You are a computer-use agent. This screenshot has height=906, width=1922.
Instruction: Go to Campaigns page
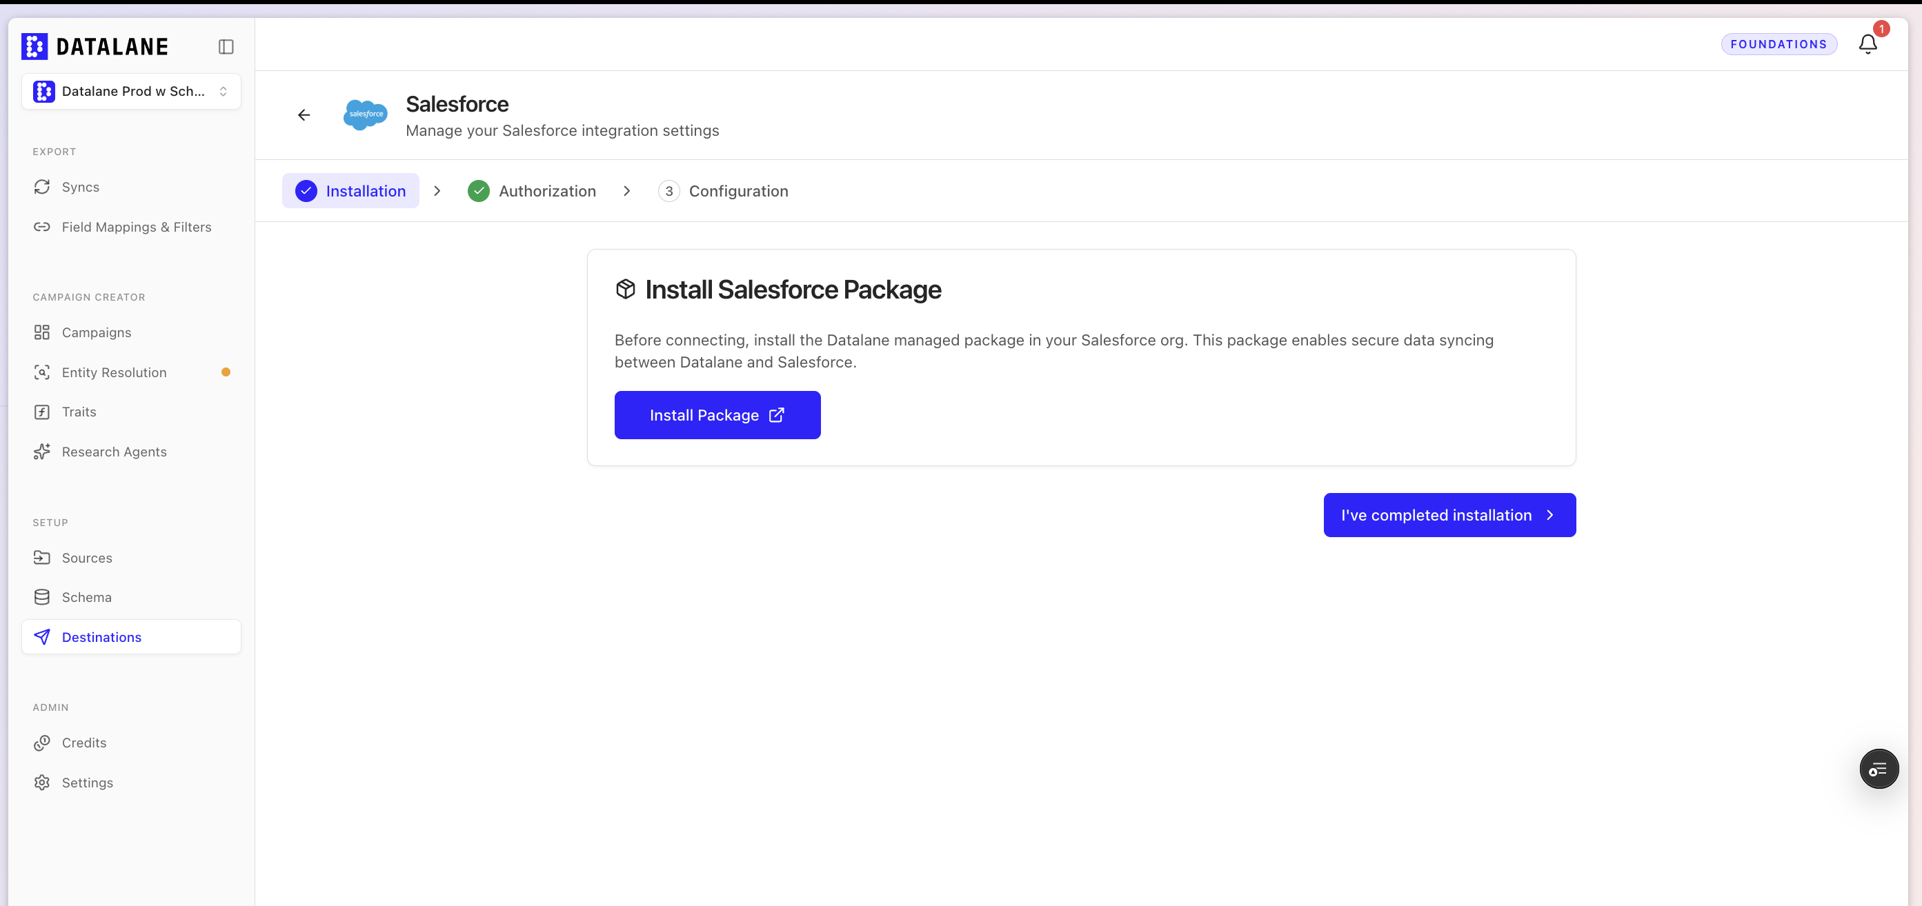coord(131,332)
